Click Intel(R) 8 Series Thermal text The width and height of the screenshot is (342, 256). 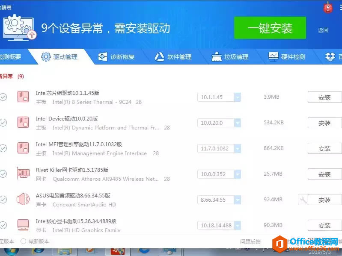(92, 102)
